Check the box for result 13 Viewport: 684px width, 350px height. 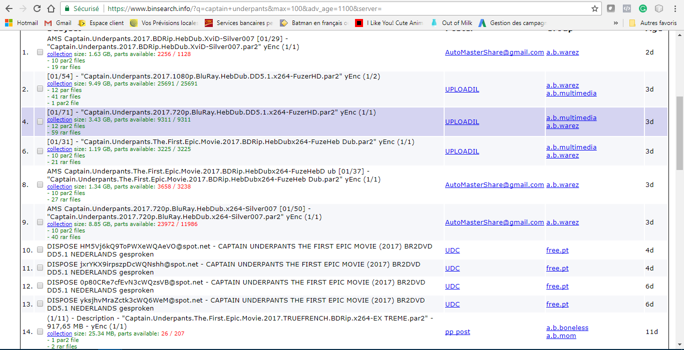pos(40,304)
